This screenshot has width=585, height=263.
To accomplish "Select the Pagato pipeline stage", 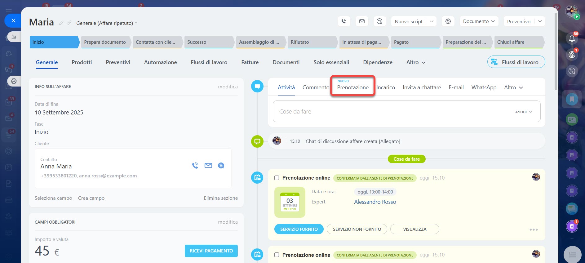I will [x=414, y=42].
